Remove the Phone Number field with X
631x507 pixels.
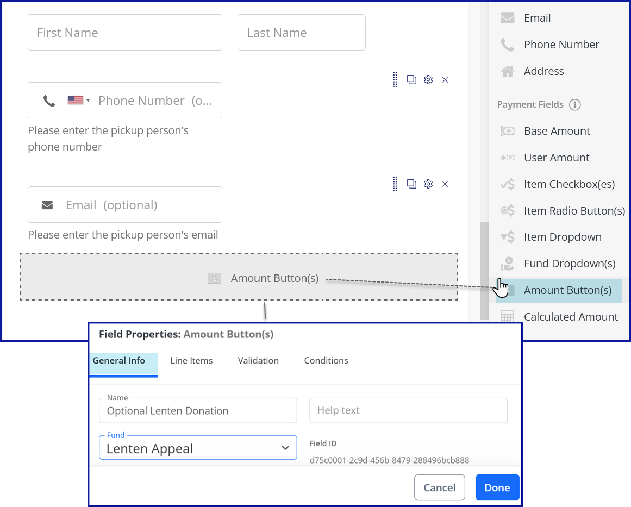tap(445, 80)
